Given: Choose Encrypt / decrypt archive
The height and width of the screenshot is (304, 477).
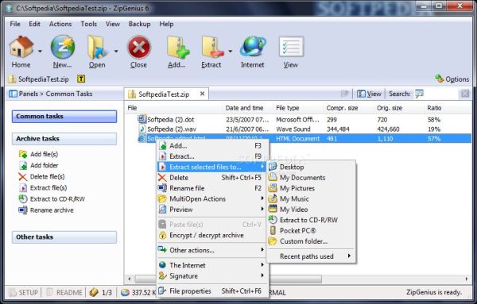Looking at the screenshot, I should point(211,235).
